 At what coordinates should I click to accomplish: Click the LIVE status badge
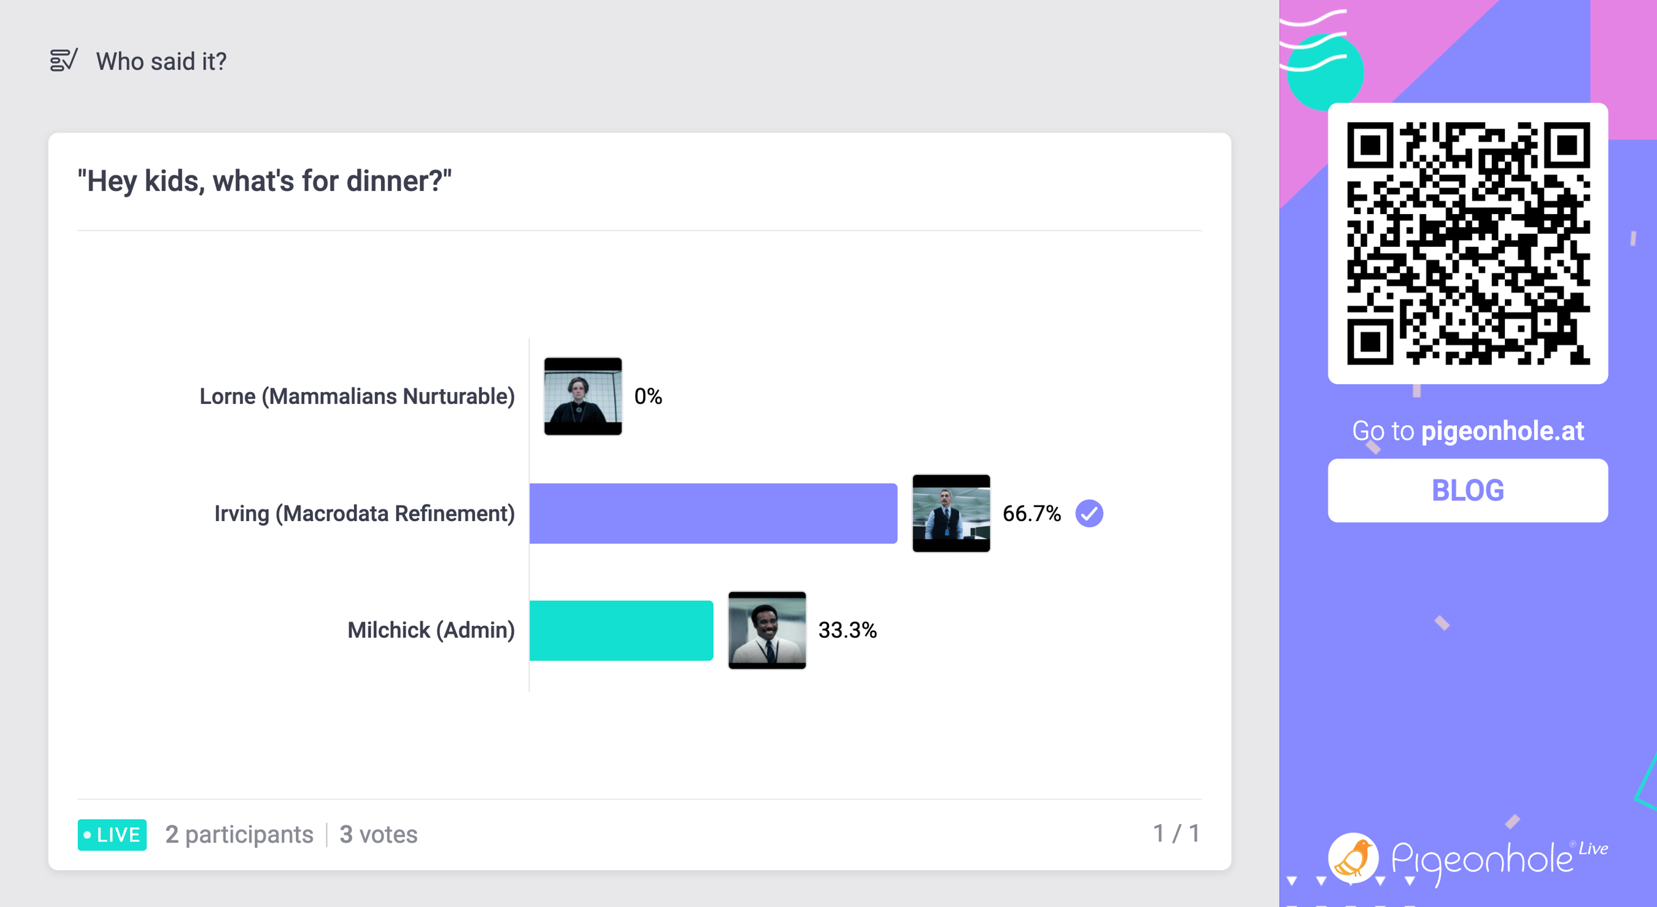click(112, 835)
